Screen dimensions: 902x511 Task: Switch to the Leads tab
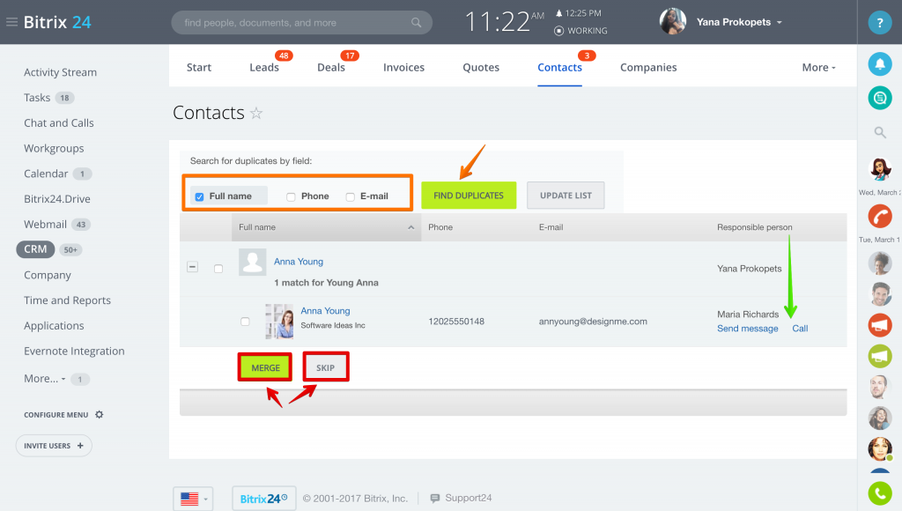click(x=264, y=67)
